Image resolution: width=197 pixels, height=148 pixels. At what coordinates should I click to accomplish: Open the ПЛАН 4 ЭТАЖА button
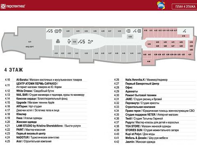[x=185, y=7]
